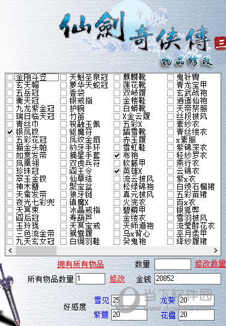The width and height of the screenshot is (226, 326).
Task: Click the 好感度 label
Action: pos(75,307)
